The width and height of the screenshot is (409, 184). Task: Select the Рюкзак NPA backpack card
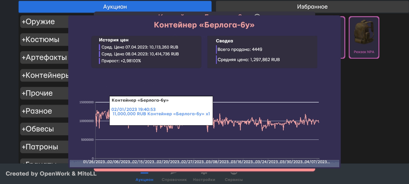pyautogui.click(x=364, y=37)
